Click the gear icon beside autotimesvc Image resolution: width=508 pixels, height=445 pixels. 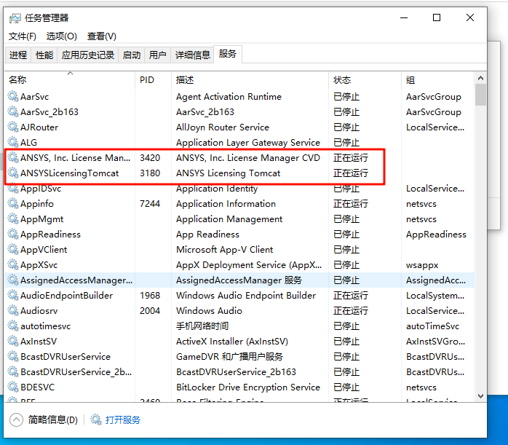pos(13,326)
